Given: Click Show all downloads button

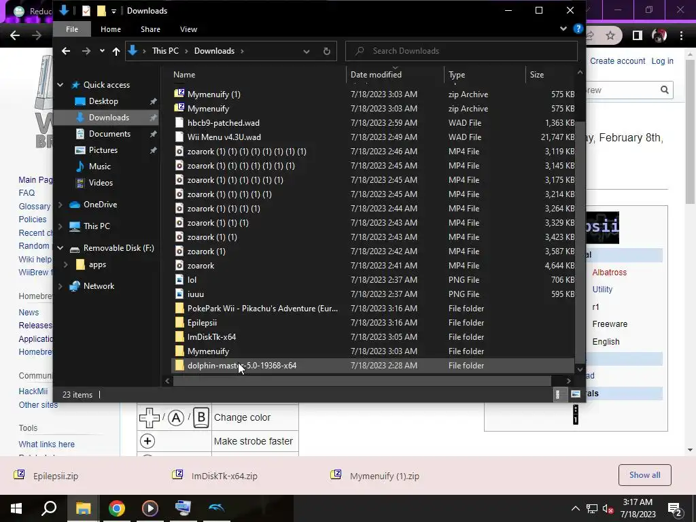Looking at the screenshot, I should (644, 475).
